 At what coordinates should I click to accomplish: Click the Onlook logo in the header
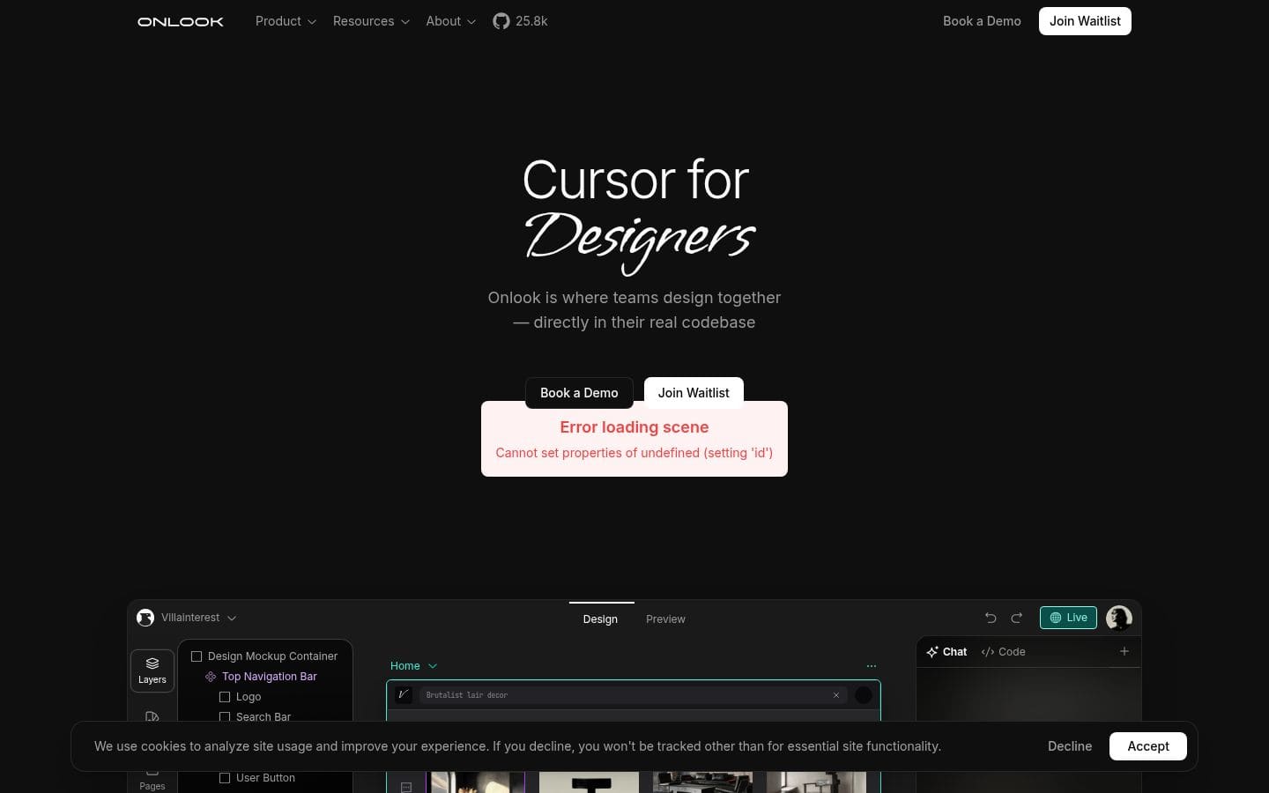[181, 21]
